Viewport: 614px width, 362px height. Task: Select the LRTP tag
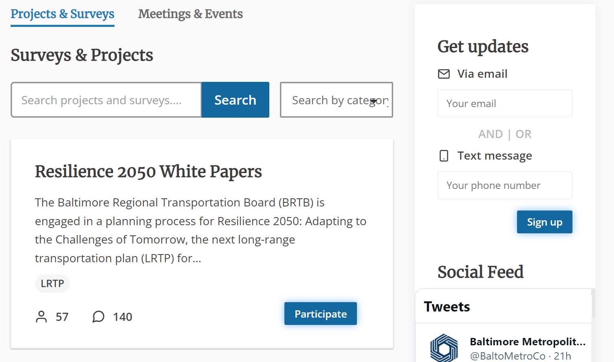(52, 284)
